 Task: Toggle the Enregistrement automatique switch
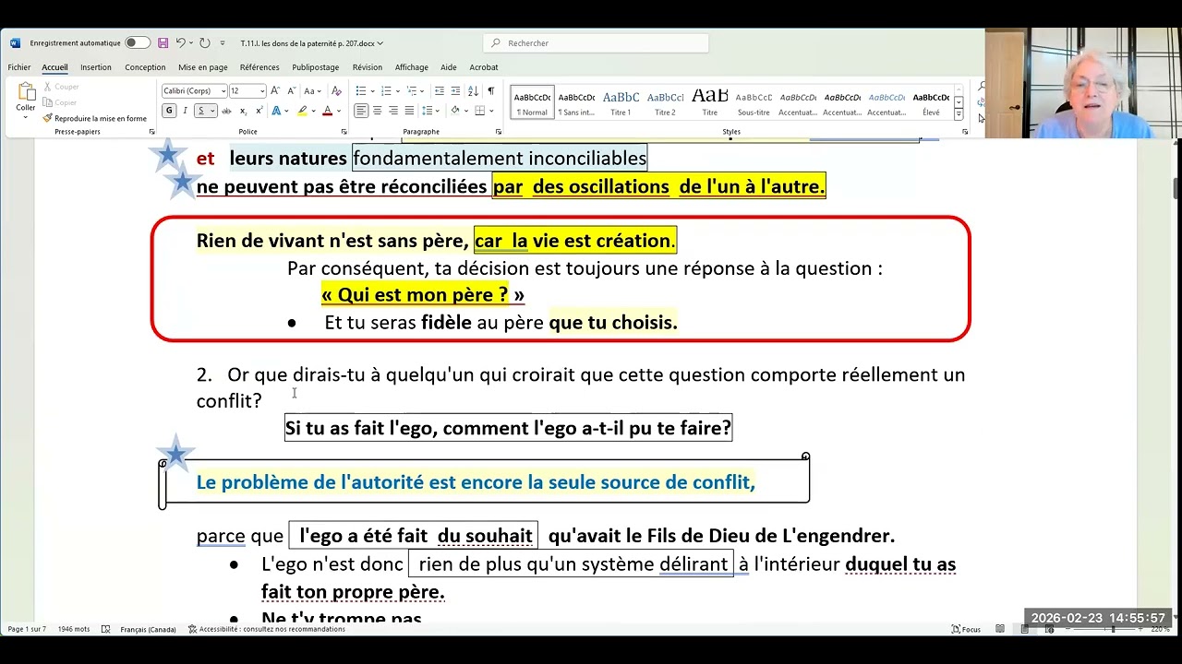click(x=138, y=43)
